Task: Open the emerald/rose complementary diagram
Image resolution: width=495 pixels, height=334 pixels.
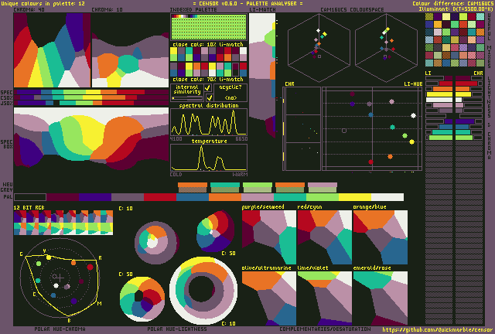Action: coord(381,298)
